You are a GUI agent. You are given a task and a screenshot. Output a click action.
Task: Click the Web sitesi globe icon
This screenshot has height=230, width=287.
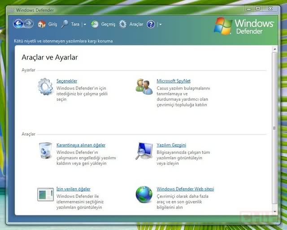pos(144,195)
